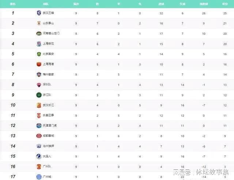This screenshot has height=180, width=234.
Task: Open the 长春亚泰 team name link
Action: (x=48, y=115)
